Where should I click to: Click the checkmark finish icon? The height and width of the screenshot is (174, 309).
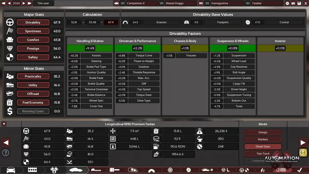point(299,170)
